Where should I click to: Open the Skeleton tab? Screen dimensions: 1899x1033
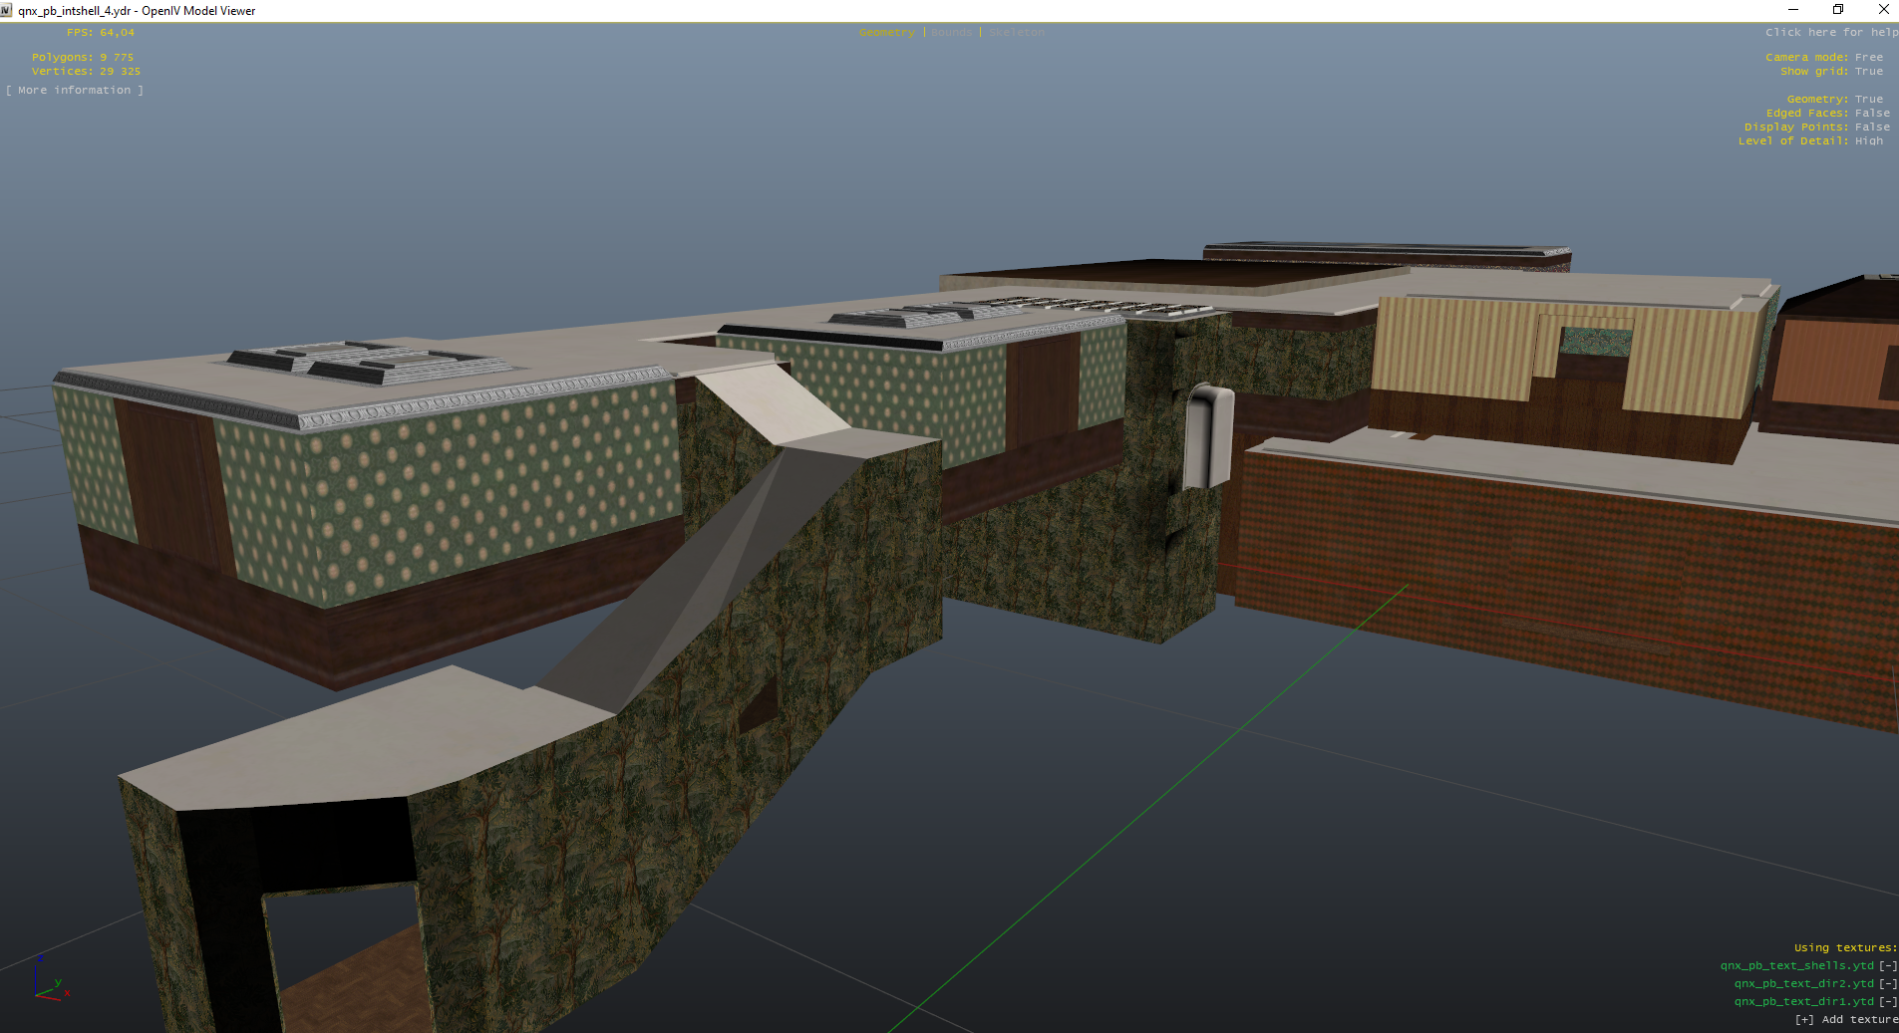(x=1017, y=33)
